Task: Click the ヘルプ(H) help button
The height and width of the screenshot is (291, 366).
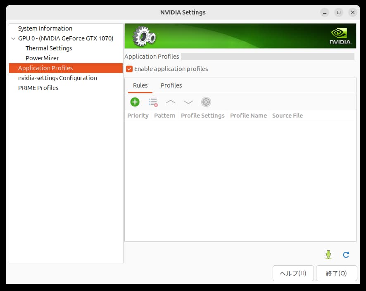Action: tap(293, 273)
